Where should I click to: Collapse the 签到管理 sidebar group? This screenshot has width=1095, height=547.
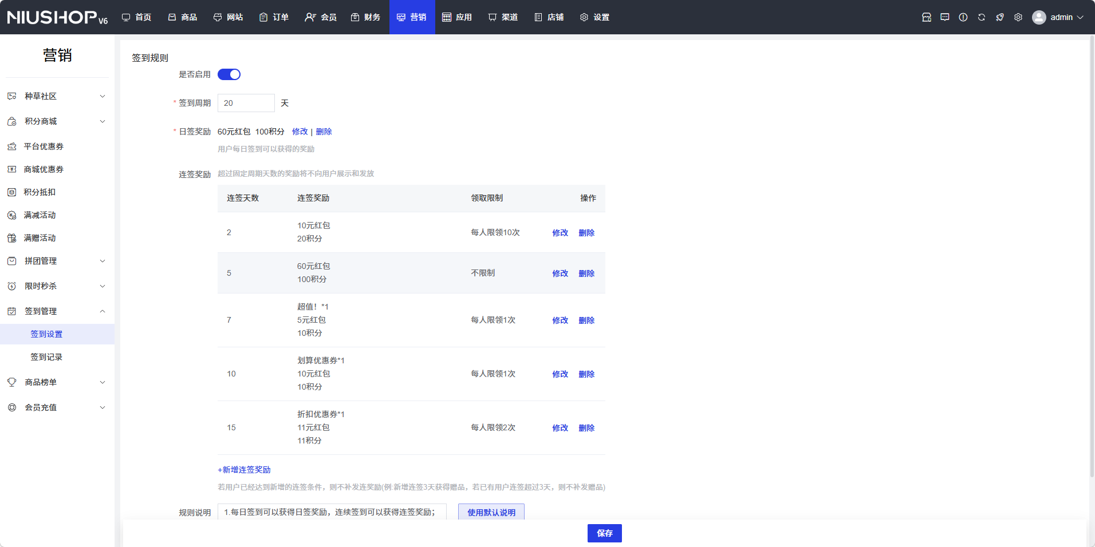(x=57, y=311)
